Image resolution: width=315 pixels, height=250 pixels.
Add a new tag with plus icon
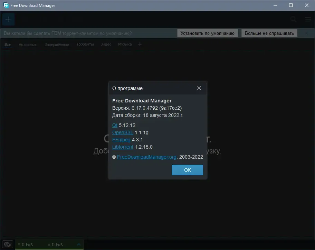[x=140, y=44]
